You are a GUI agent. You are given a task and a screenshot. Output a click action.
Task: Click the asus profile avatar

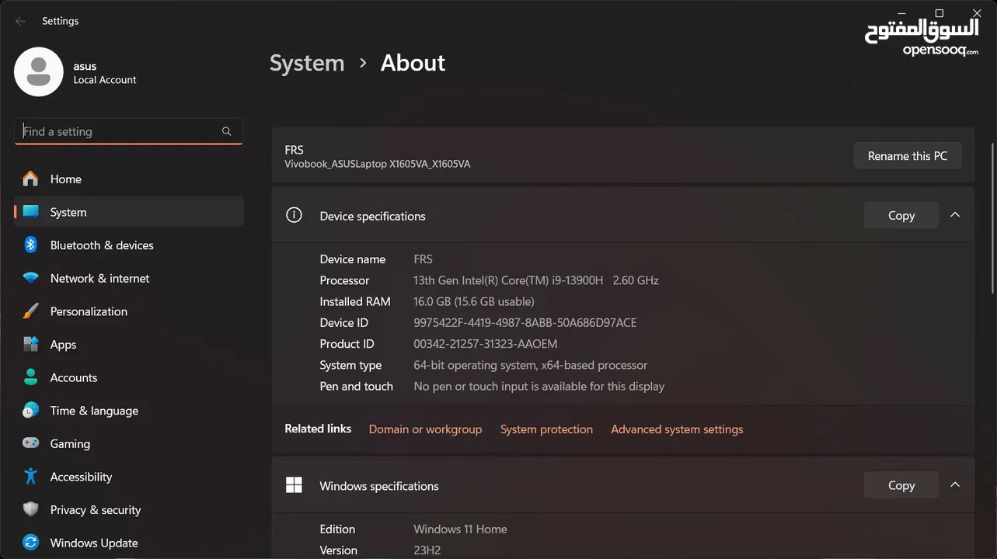tap(39, 72)
